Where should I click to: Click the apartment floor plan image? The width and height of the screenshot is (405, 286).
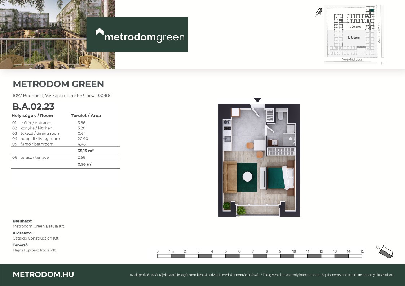click(x=259, y=160)
